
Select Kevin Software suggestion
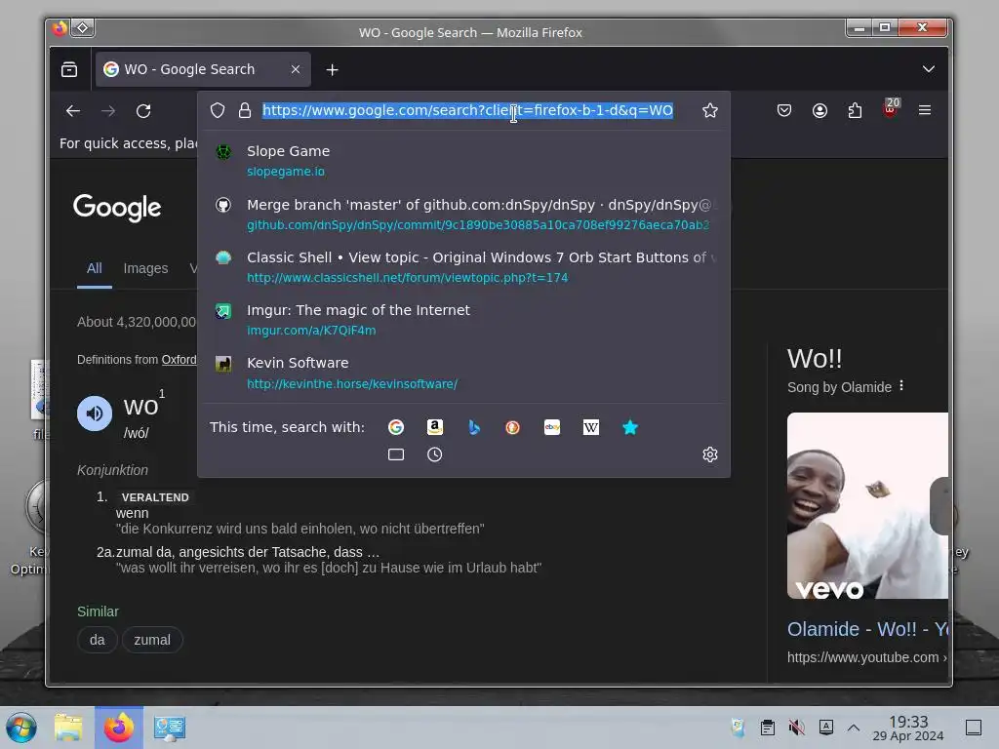(463, 373)
